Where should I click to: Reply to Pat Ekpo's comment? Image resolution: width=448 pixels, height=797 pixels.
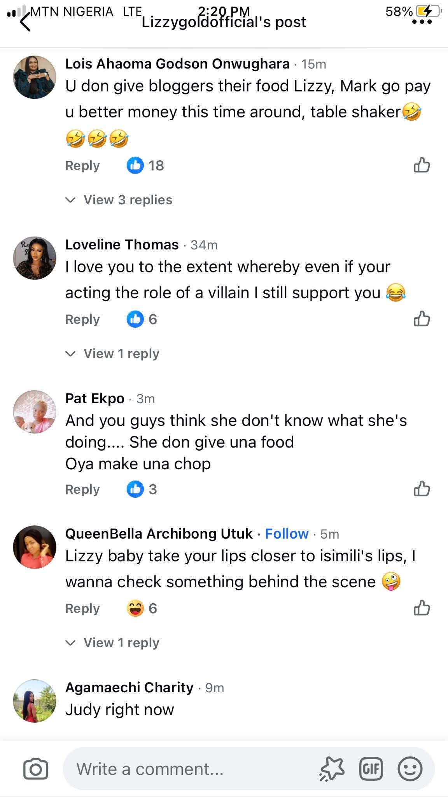point(82,489)
